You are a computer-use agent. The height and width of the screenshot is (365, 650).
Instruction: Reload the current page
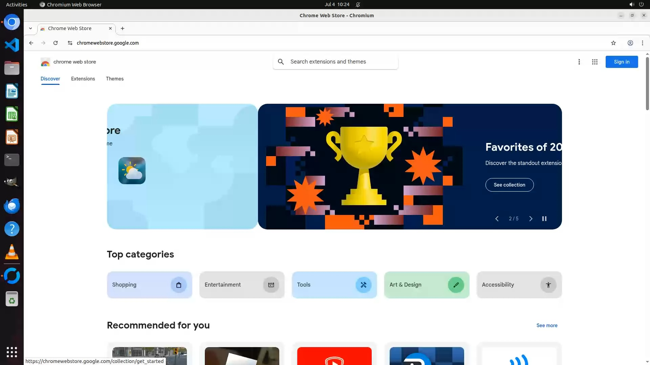click(56, 43)
